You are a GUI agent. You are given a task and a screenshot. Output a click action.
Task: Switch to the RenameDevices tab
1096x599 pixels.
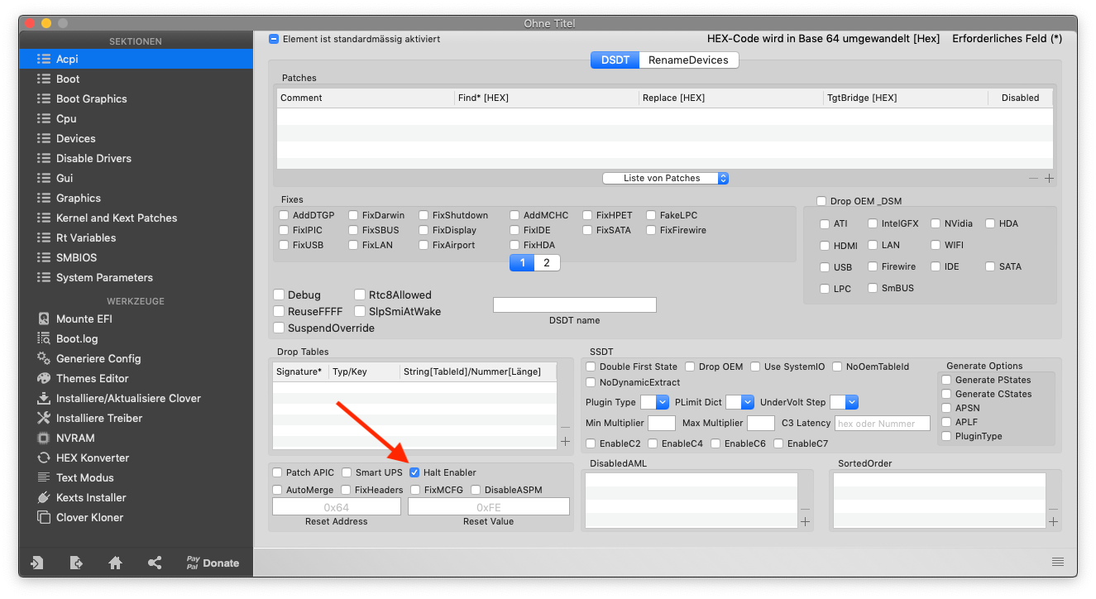[x=688, y=60]
